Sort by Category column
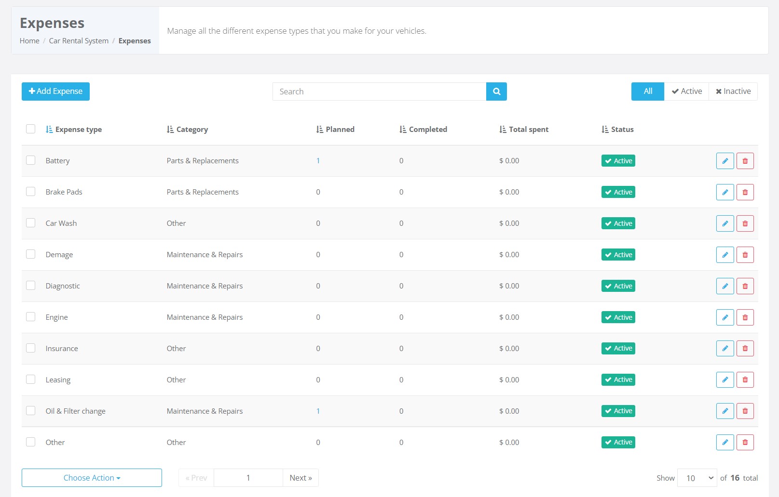The image size is (779, 497). pos(187,130)
